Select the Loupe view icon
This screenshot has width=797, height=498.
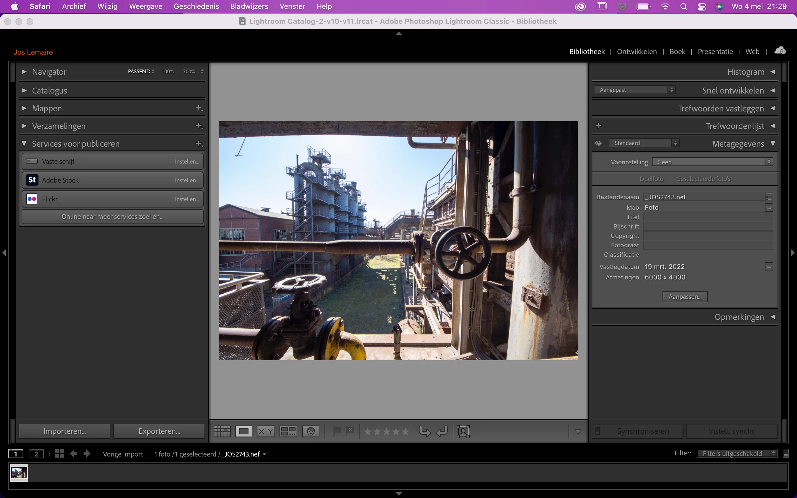click(x=244, y=431)
